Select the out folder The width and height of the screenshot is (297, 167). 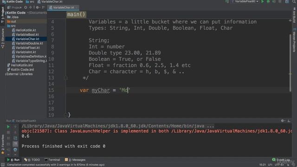pyautogui.click(x=12, y=21)
